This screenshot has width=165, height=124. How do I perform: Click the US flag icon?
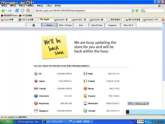click(36, 74)
